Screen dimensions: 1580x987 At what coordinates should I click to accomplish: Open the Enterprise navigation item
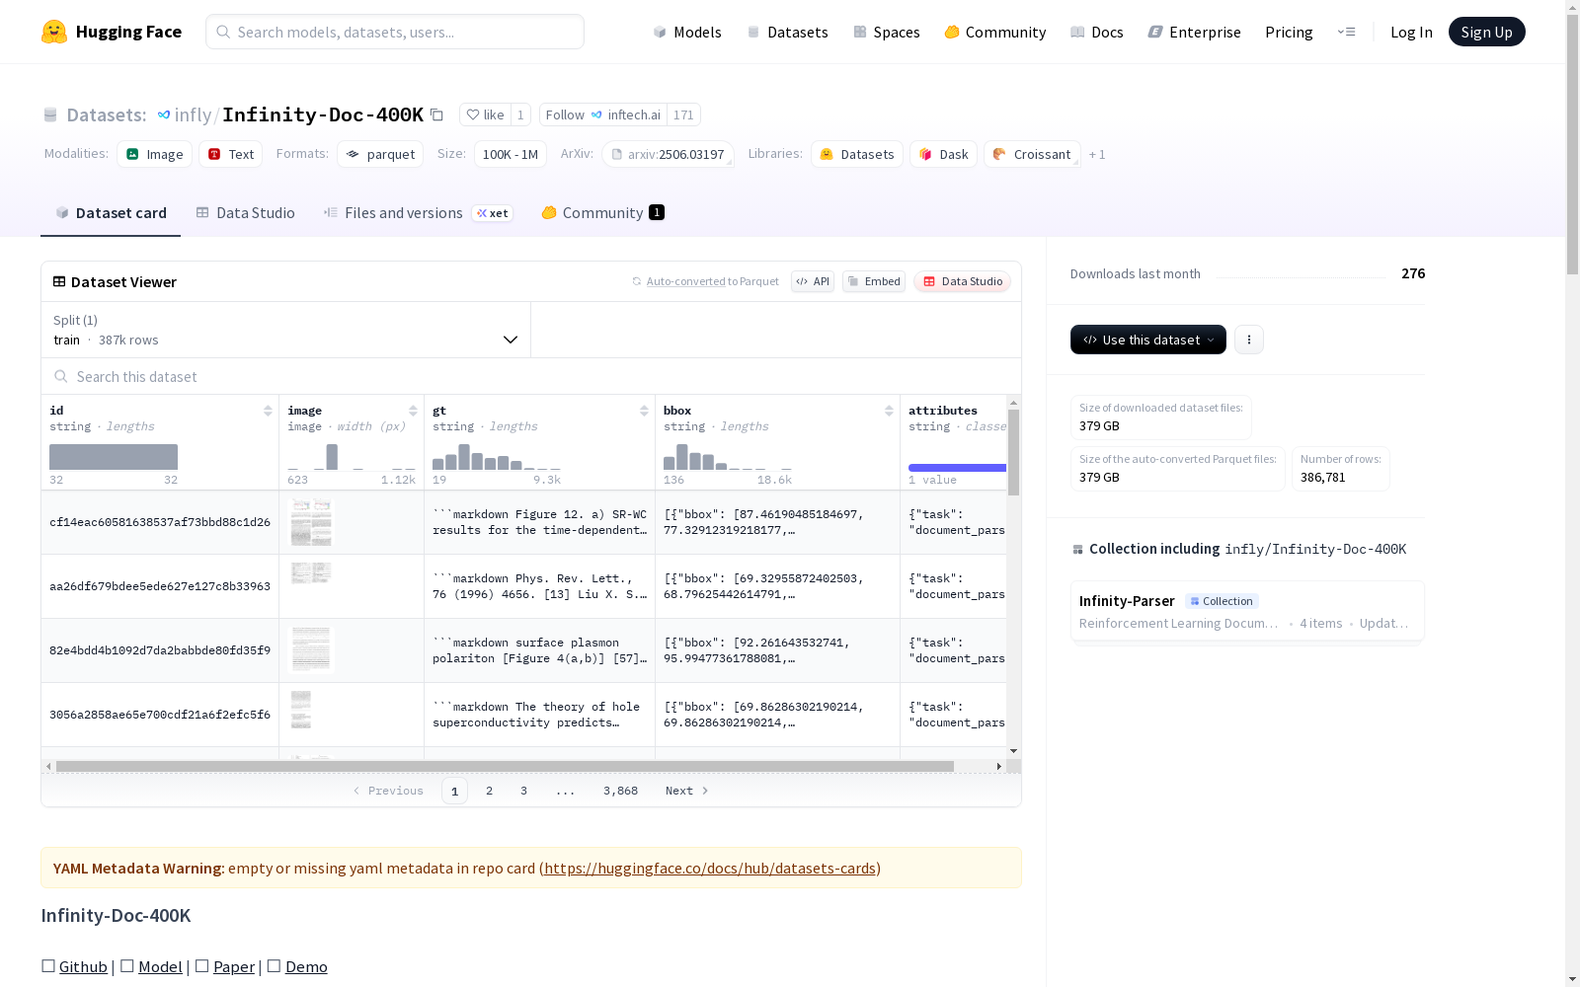(1195, 32)
